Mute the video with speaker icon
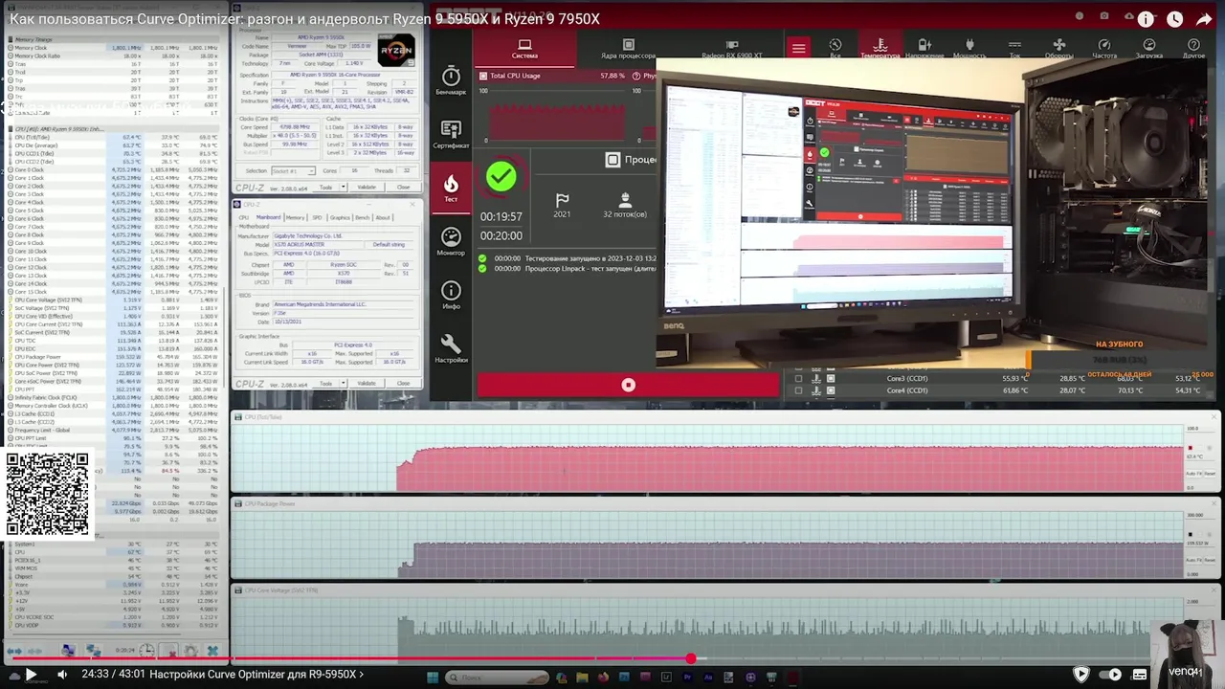Viewport: 1225px width, 689px height. [x=62, y=675]
